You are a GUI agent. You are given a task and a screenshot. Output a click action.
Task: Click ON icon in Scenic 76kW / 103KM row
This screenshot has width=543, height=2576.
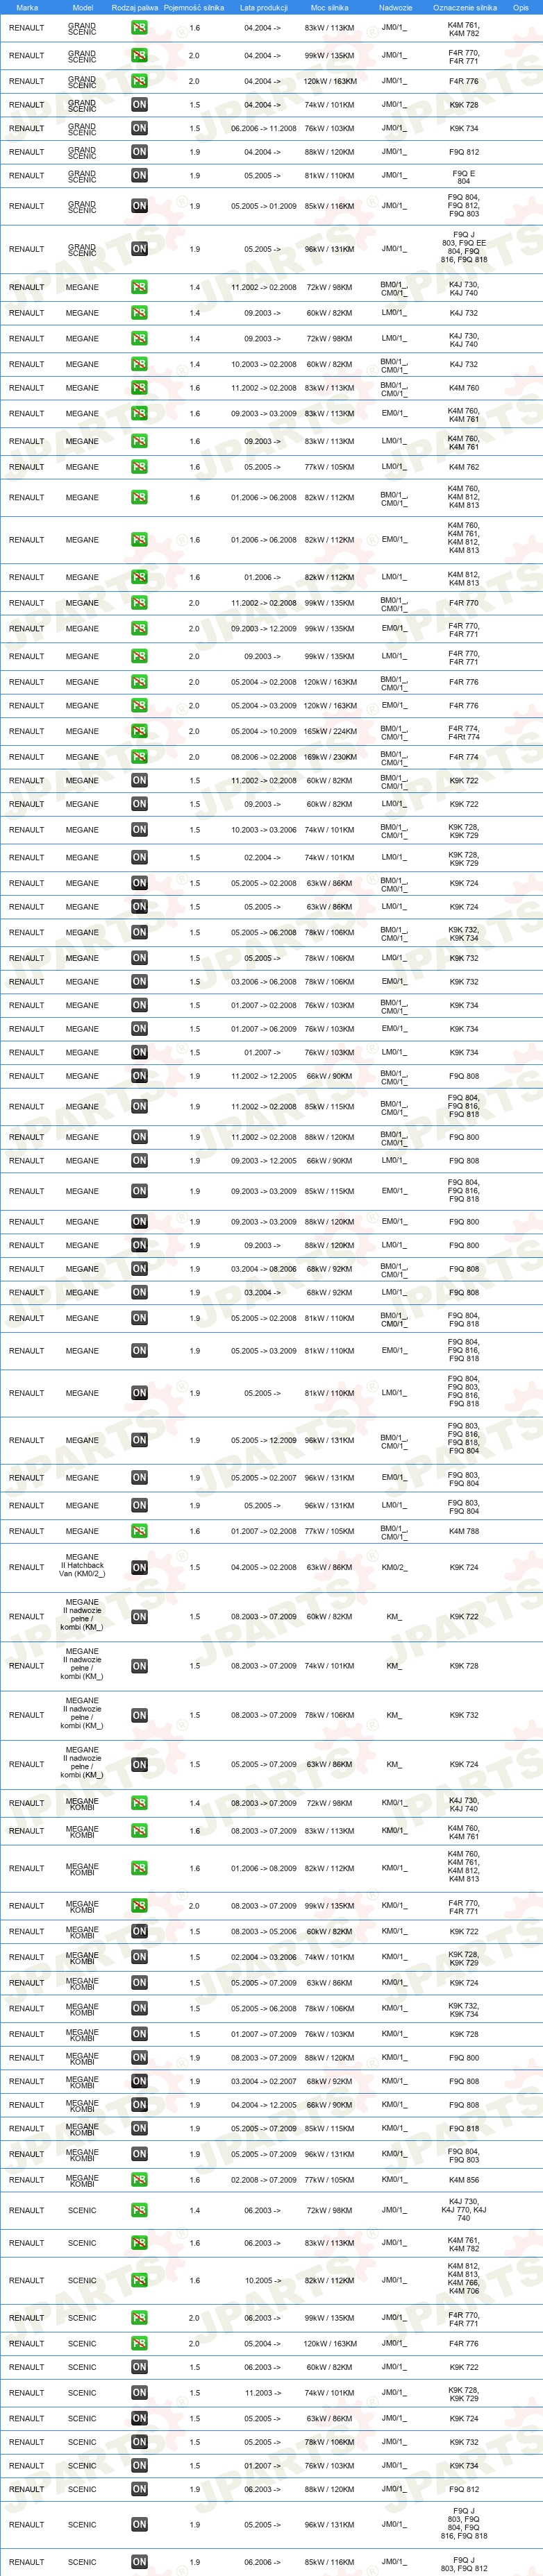[139, 2466]
